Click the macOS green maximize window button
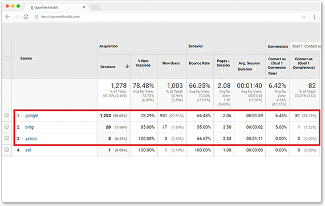The height and width of the screenshot is (206, 325). pos(18,6)
